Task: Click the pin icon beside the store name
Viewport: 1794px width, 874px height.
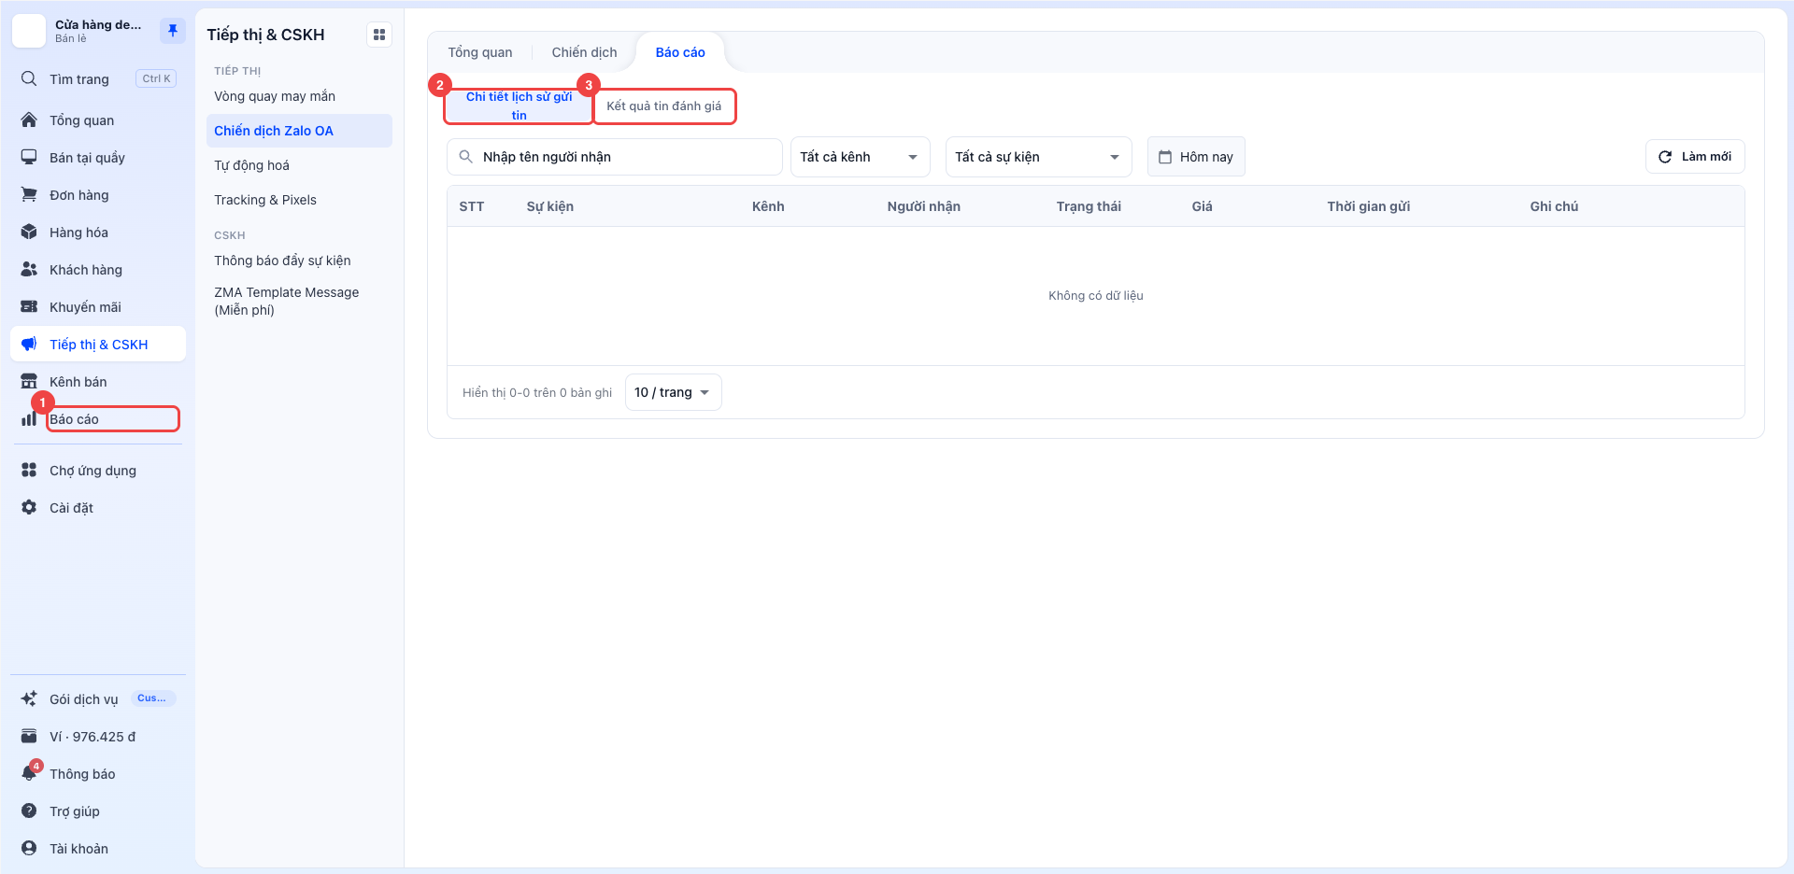Action: 173,31
